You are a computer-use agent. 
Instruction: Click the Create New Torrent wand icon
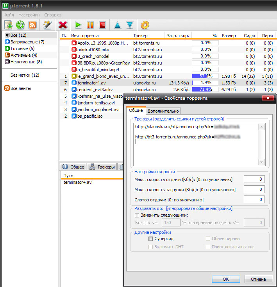click(x=48, y=25)
